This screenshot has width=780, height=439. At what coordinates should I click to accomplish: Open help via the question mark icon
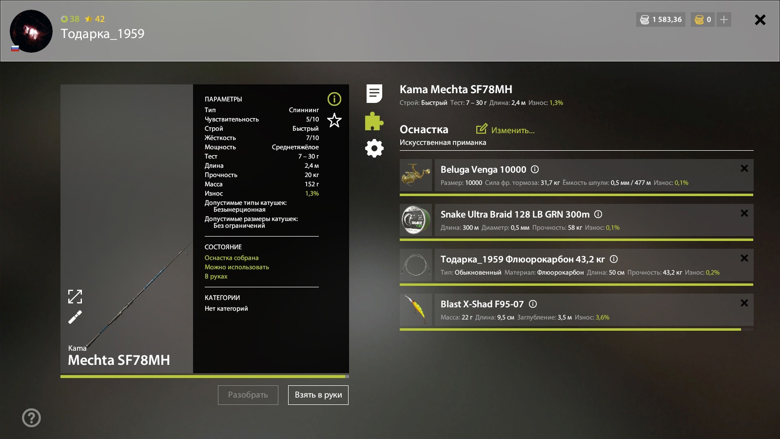coord(32,418)
